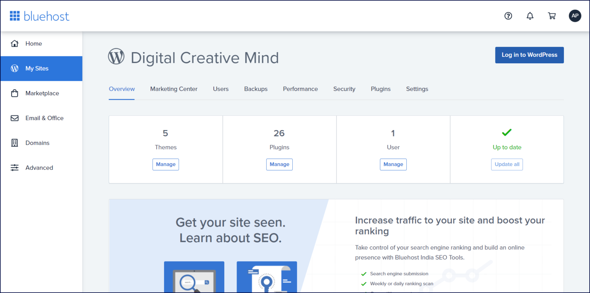Click the Digital Creative Mind site title

[205, 58]
